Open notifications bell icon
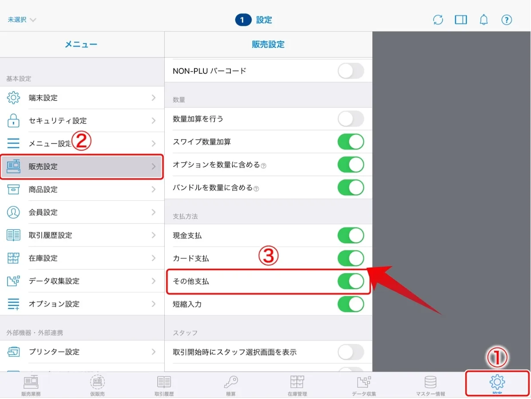 click(x=483, y=20)
